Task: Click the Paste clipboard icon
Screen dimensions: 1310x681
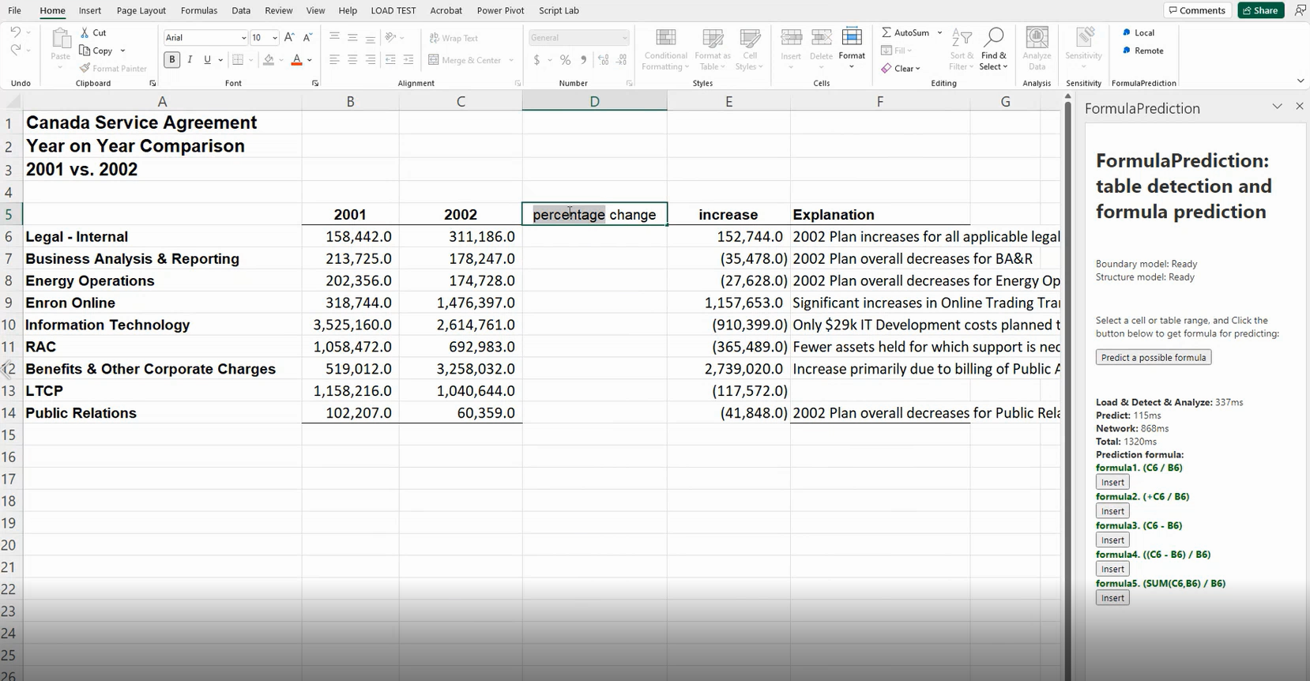Action: point(60,40)
